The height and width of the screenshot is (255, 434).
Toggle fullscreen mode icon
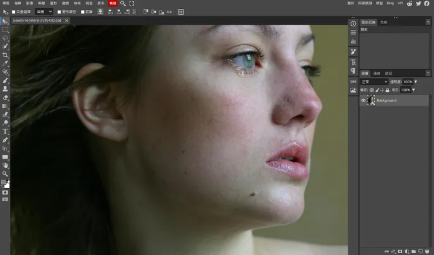132,4
